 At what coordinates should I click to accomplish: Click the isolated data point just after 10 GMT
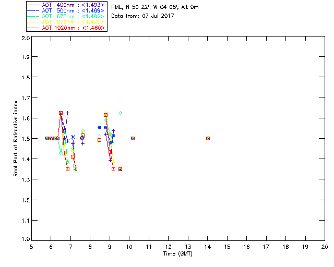click(133, 138)
